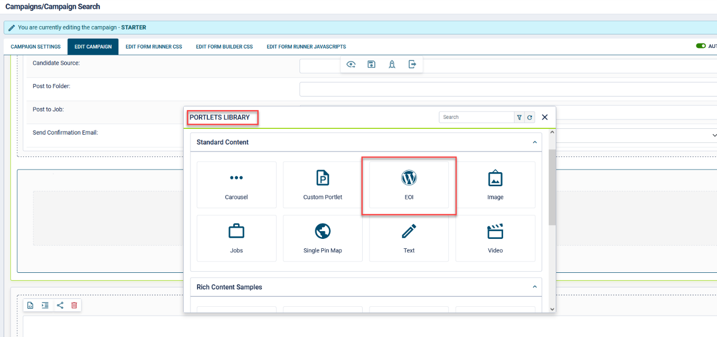The image size is (717, 337).
Task: Click the Send Confirmation Email label
Action: coord(65,133)
